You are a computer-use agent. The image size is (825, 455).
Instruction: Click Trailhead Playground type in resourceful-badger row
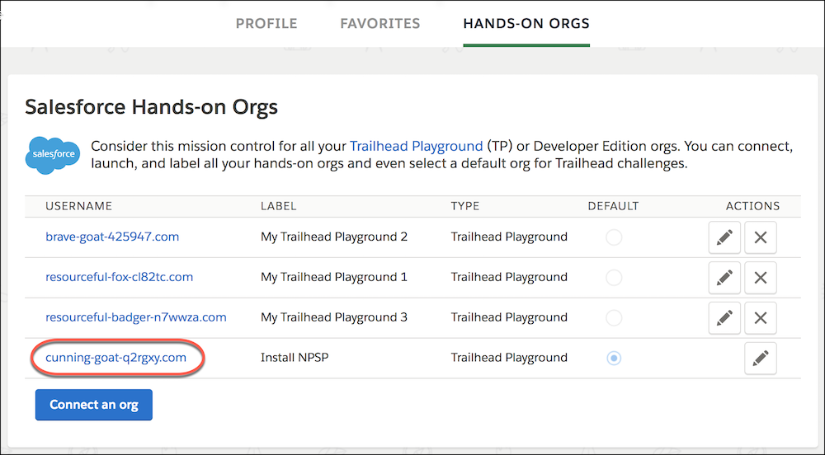509,317
